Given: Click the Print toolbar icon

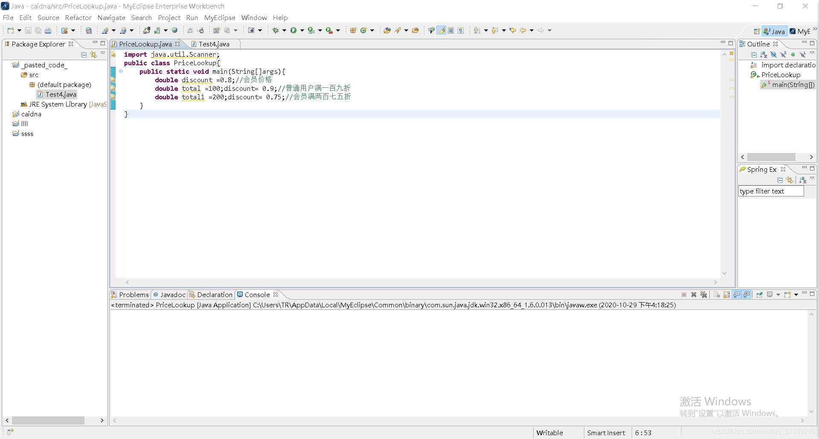Looking at the screenshot, I should point(48,30).
